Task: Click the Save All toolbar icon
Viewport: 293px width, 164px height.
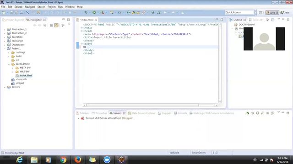Action: [16, 13]
